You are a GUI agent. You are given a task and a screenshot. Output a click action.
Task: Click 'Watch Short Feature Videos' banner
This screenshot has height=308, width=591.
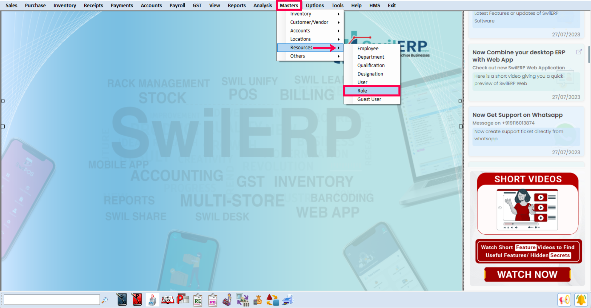pos(528,251)
